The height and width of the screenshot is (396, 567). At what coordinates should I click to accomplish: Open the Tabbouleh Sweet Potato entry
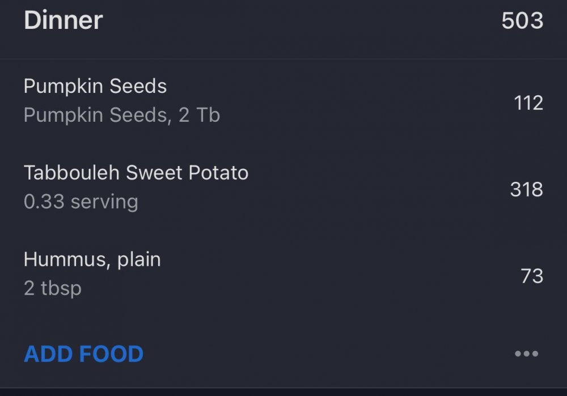click(136, 173)
